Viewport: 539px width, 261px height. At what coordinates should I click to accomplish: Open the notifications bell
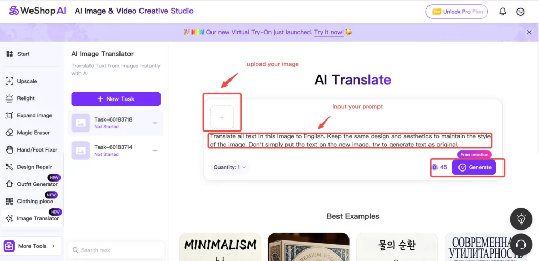(503, 12)
